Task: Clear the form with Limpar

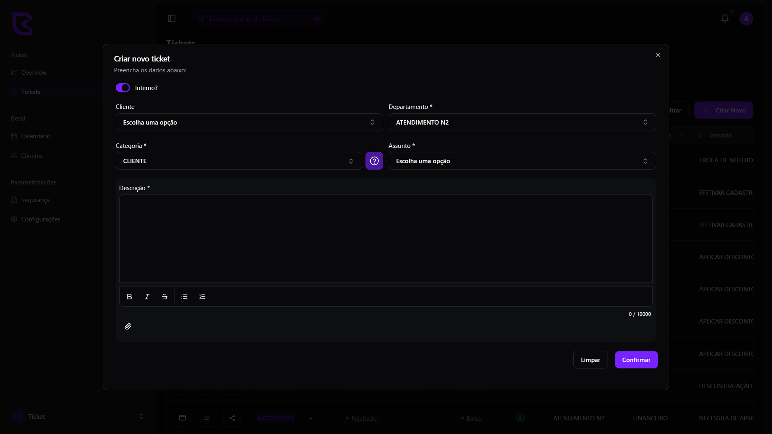Action: pyautogui.click(x=590, y=360)
